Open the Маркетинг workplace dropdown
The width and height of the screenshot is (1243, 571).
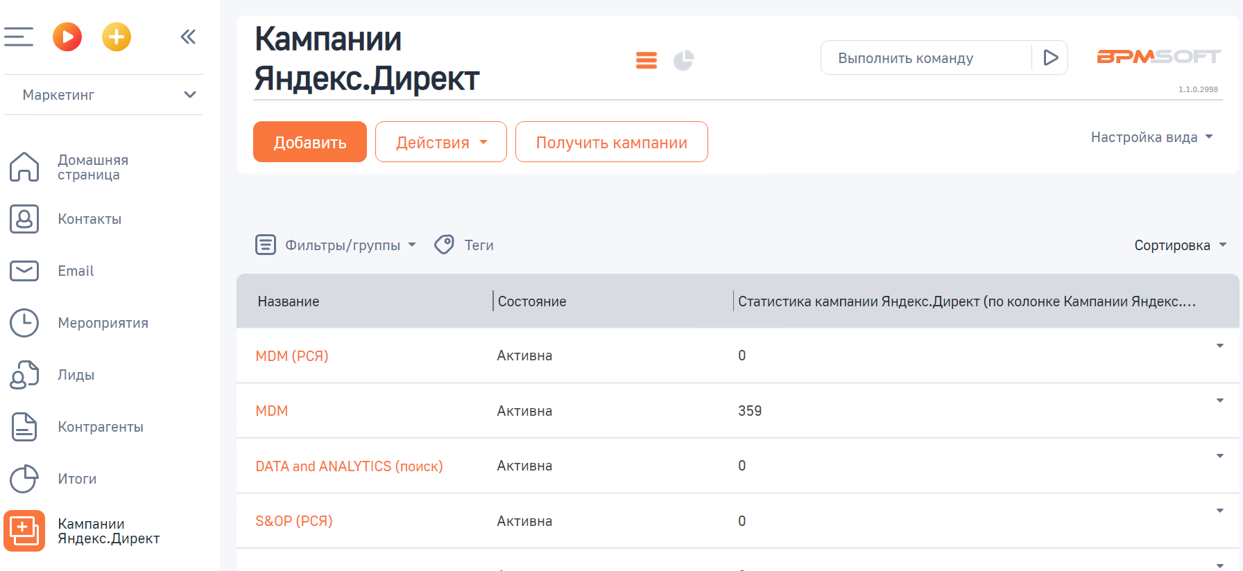coord(103,95)
